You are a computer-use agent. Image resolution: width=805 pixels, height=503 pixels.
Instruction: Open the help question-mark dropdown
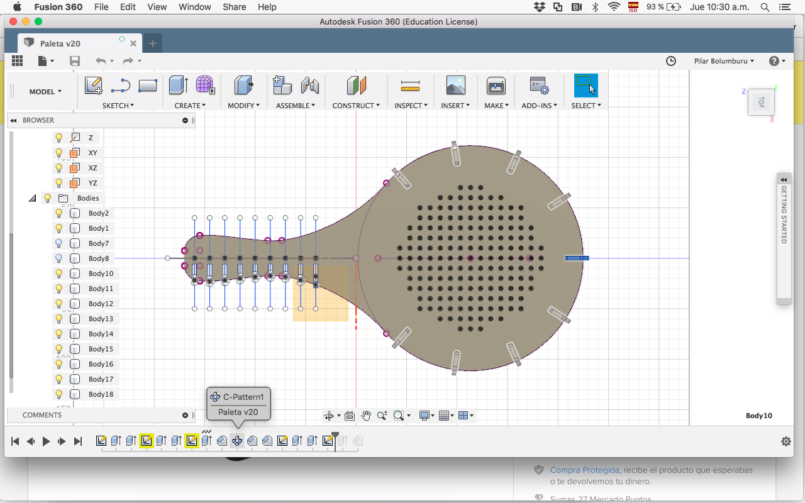(777, 61)
